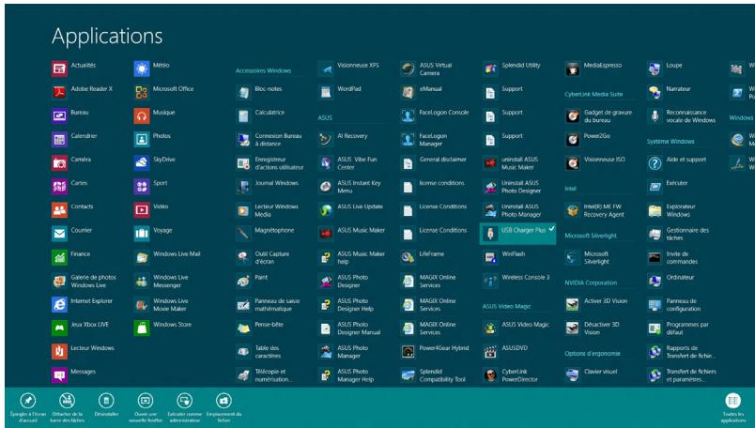Click Ouvrir une nouvelle fenêtre
Viewport: 755px width, 428px height.
(x=146, y=406)
